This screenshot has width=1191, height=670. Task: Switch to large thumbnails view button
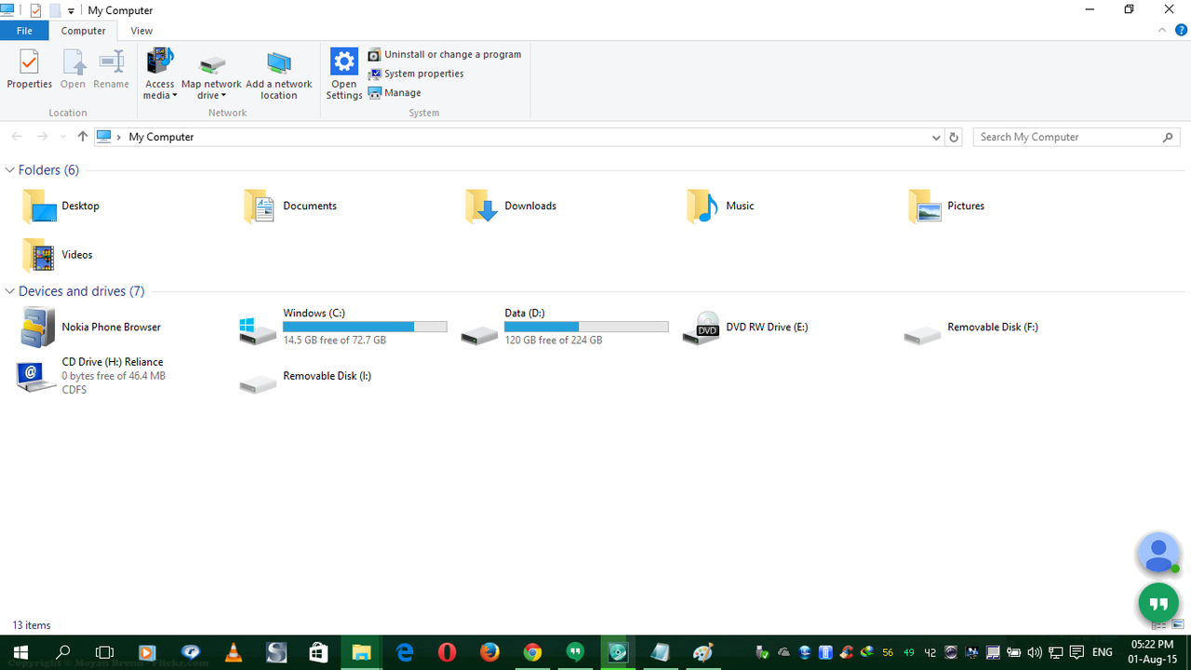click(1177, 625)
